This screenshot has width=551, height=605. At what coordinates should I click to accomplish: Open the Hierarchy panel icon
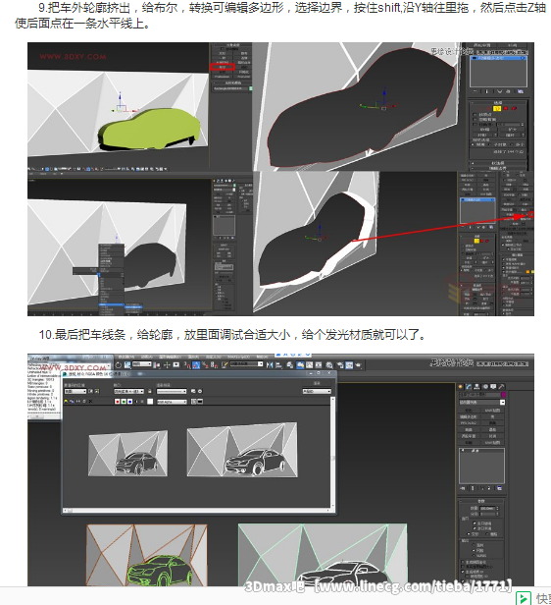[476, 387]
